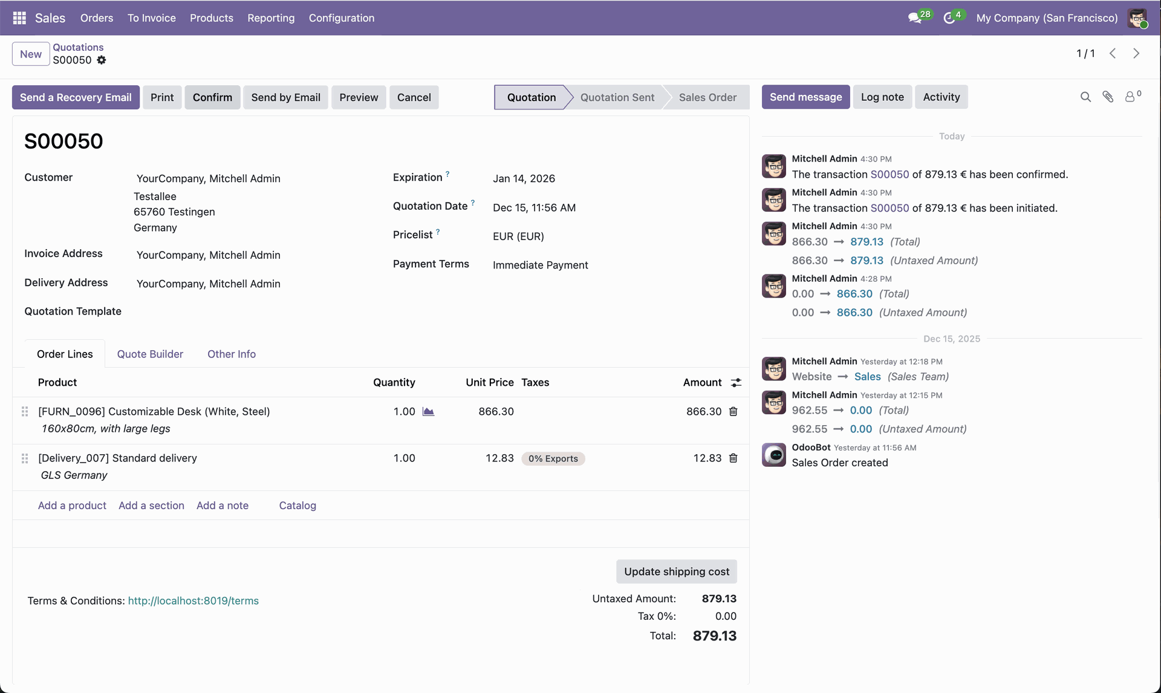Click the gear icon next to S00050
The image size is (1161, 693).
(x=102, y=60)
